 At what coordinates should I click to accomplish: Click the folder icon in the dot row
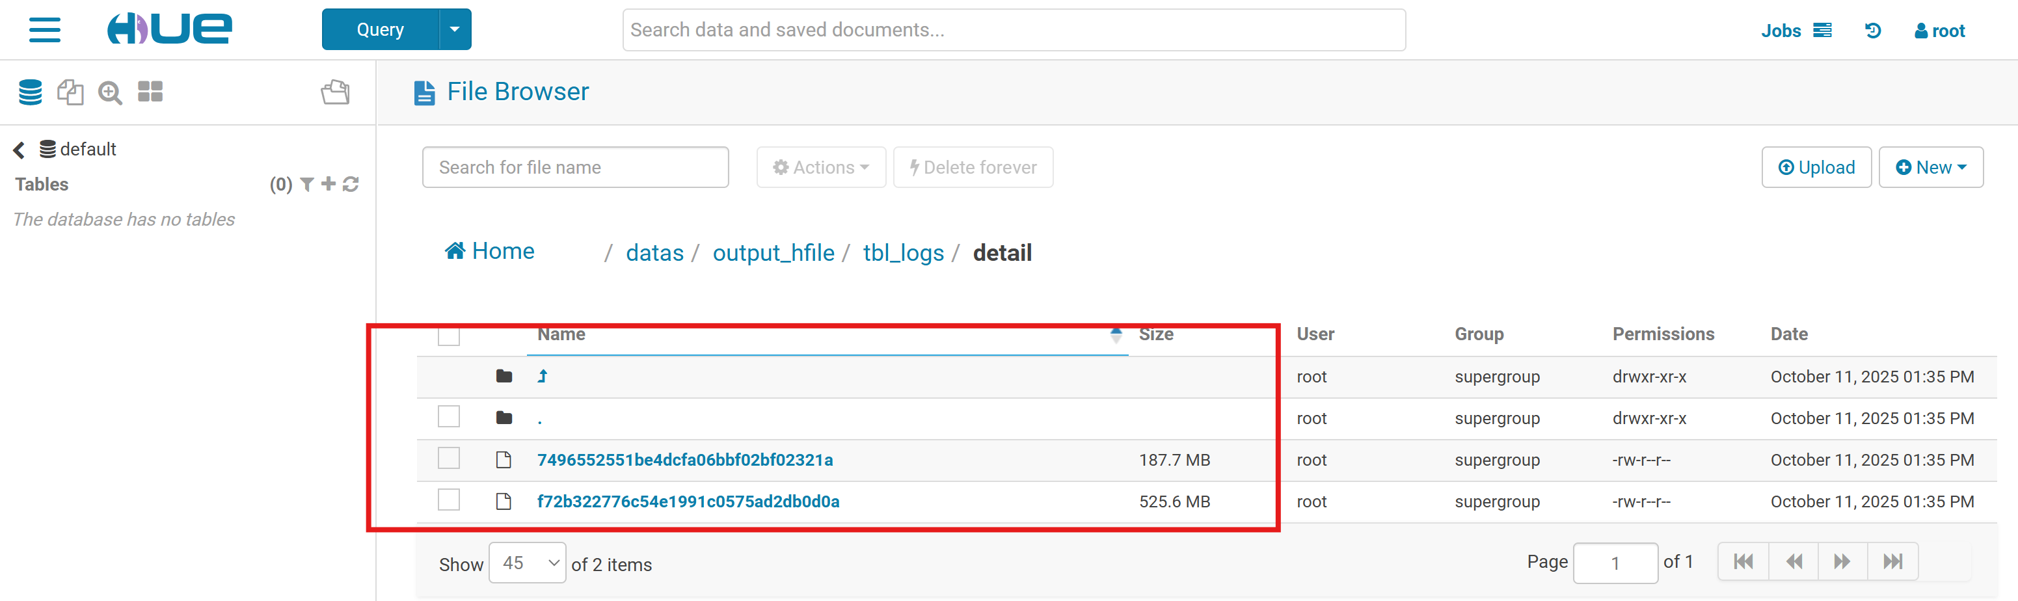click(504, 418)
